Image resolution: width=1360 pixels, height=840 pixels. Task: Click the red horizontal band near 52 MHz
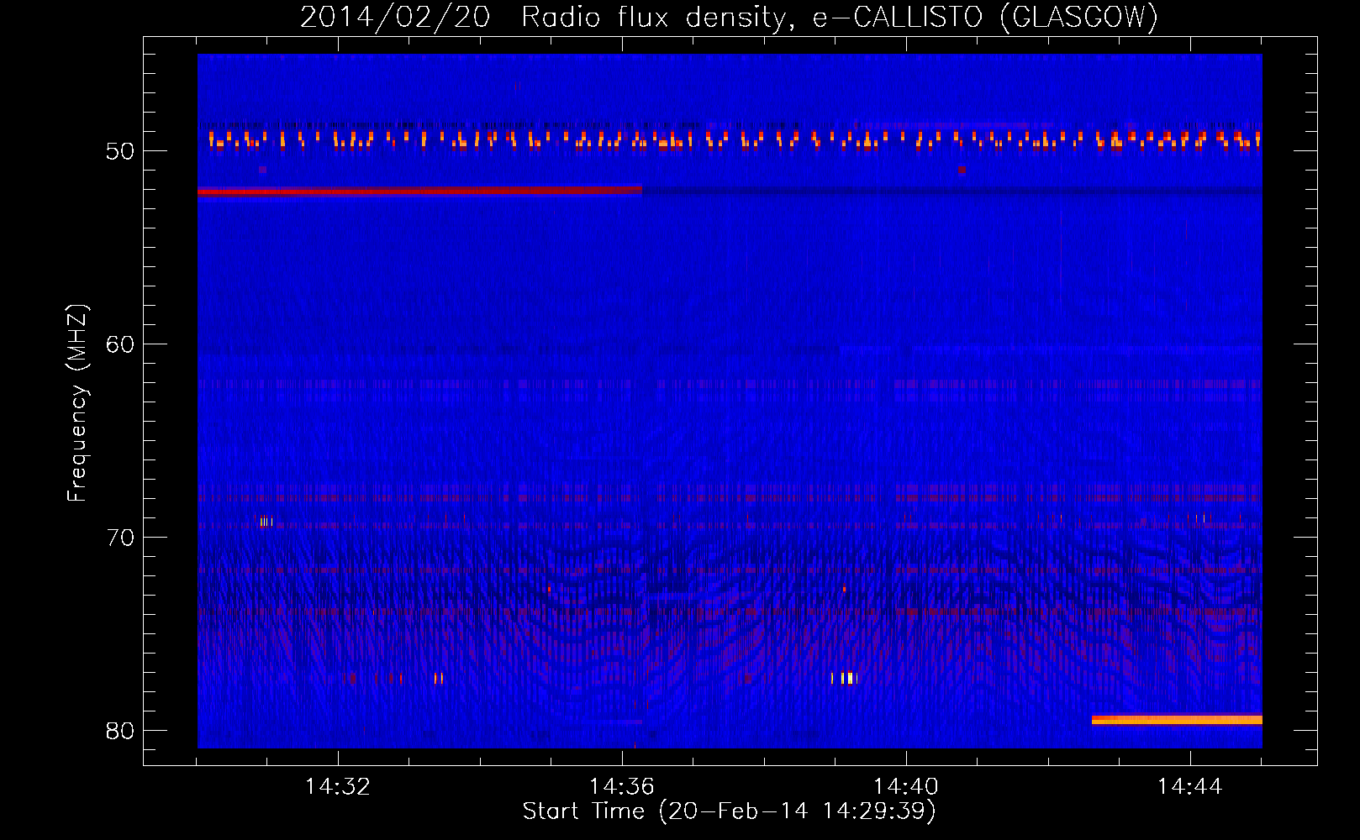tap(419, 192)
